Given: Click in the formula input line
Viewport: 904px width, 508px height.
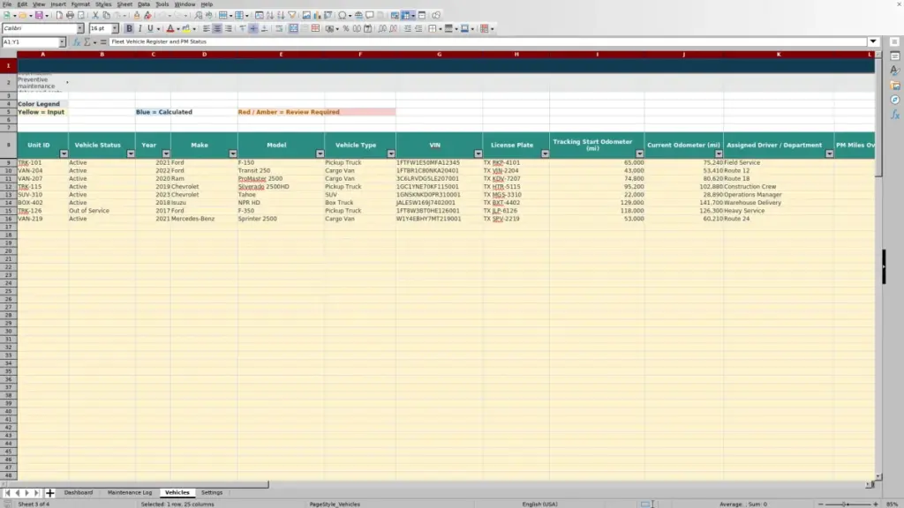Looking at the screenshot, I should (x=487, y=41).
